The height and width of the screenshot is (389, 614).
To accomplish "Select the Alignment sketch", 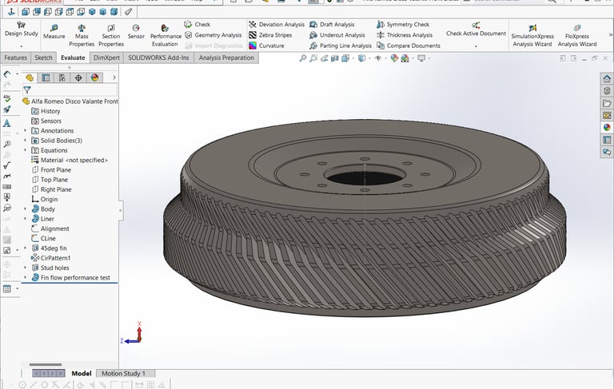I will point(50,228).
